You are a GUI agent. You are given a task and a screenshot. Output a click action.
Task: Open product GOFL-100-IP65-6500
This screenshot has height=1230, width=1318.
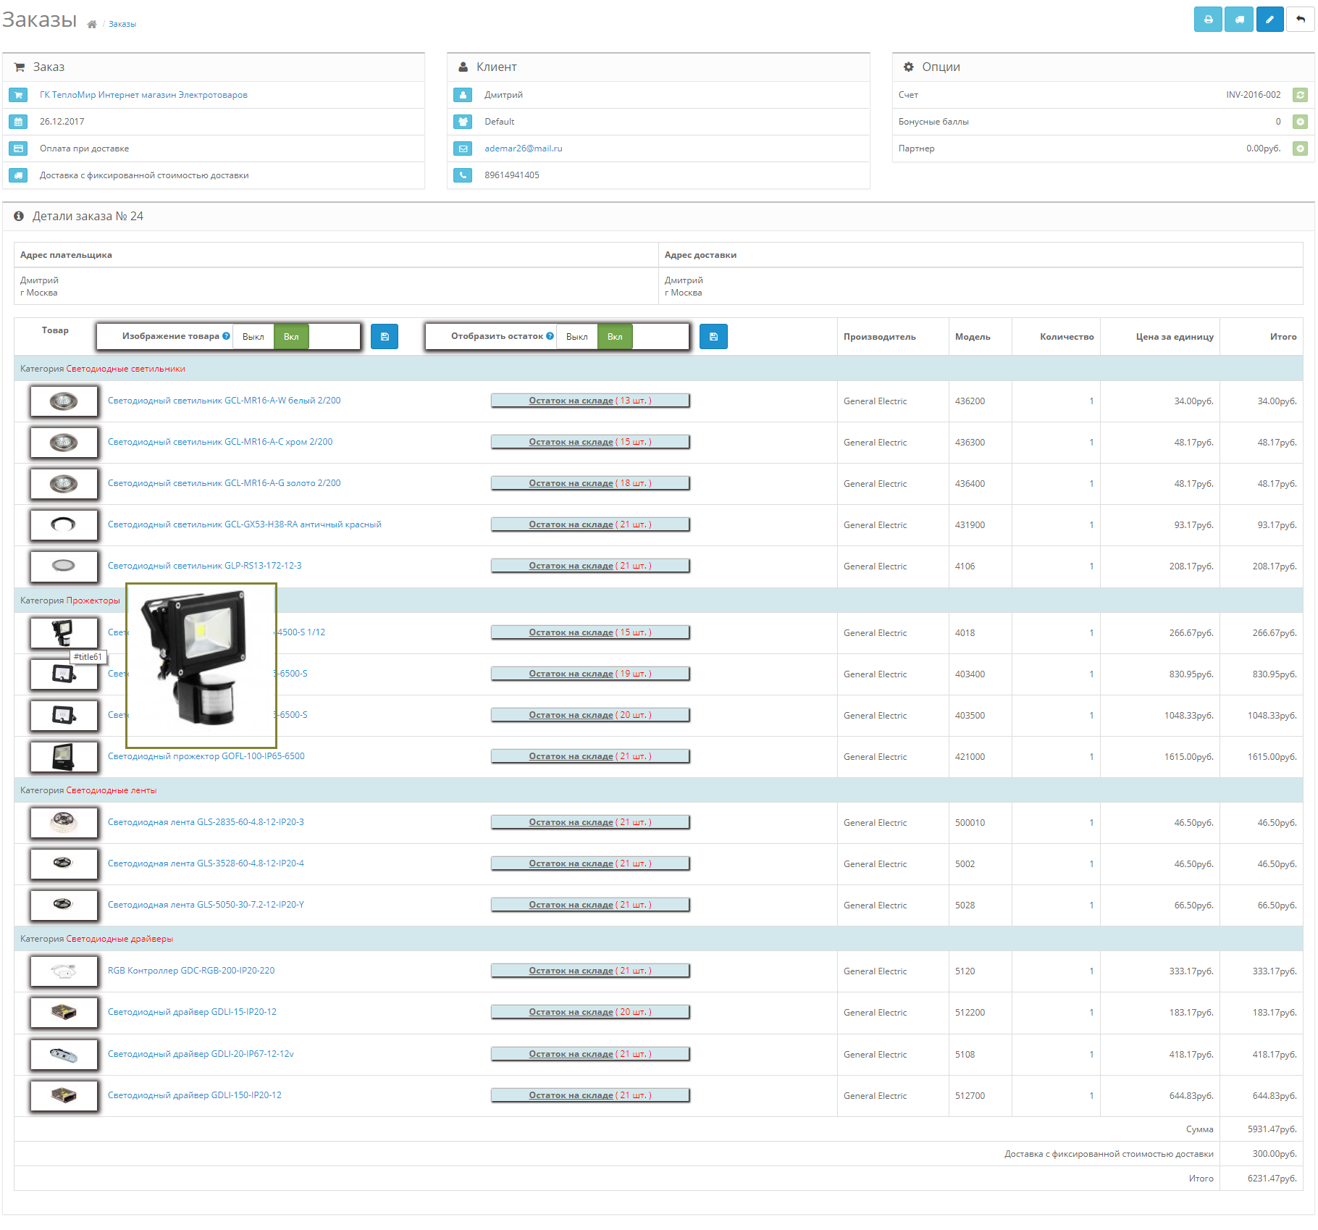pos(206,756)
